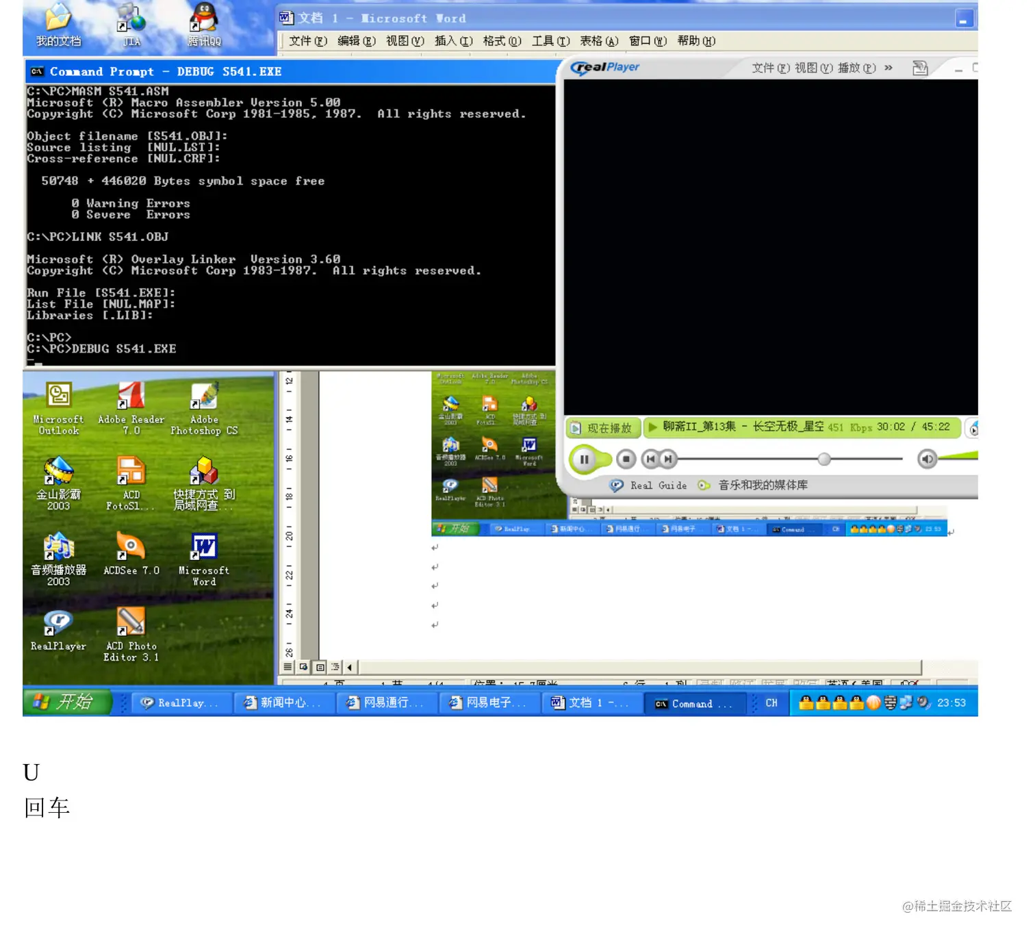Open the 开始 Start menu

point(66,703)
